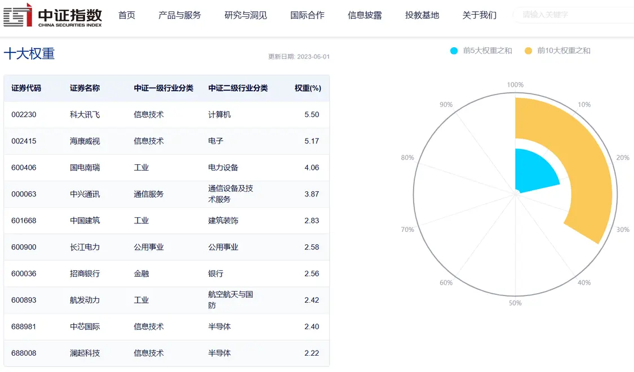Toggle the 前10大权重之和 legend item
Viewport: 634px width, 372px height.
tap(557, 51)
